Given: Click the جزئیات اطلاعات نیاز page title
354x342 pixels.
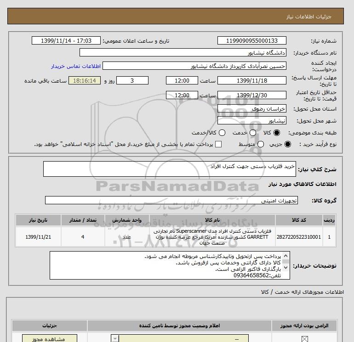Looking at the screenshot, I should tap(308, 17).
